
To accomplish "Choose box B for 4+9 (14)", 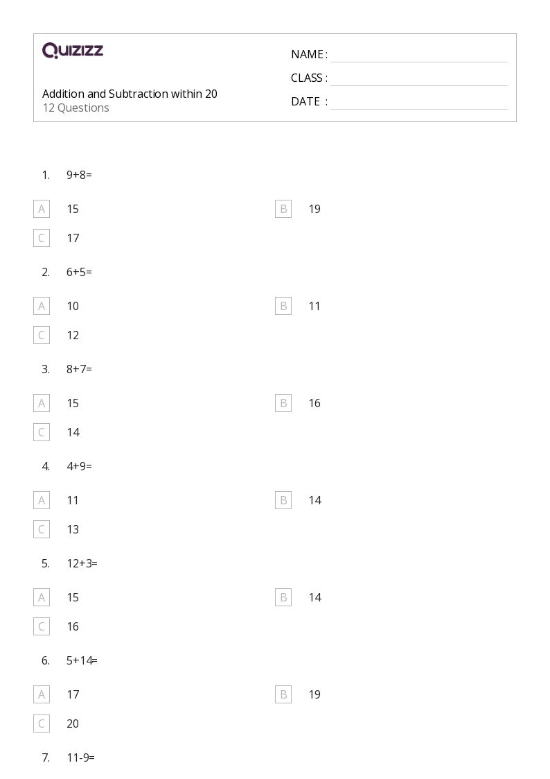I will coord(283,500).
